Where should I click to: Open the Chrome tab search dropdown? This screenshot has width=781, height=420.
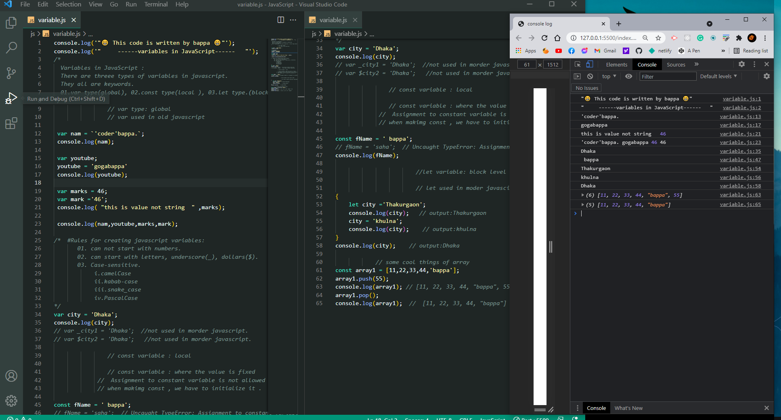coord(710,24)
